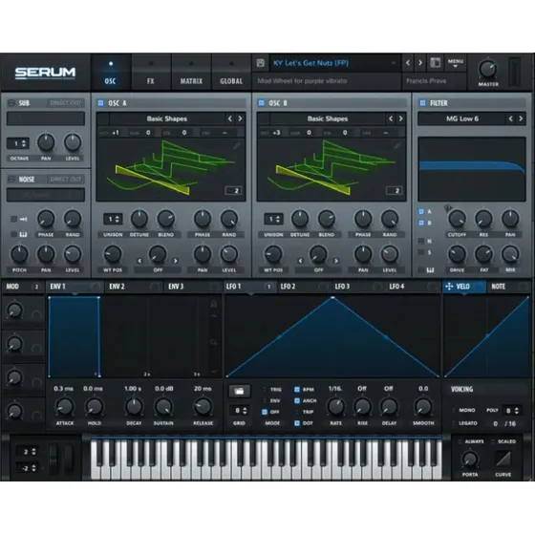This screenshot has height=535, width=535.
Task: Go to next preset arrow
Action: coord(420,63)
